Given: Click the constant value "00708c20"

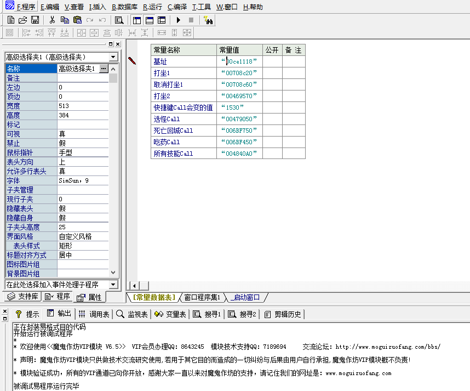Looking at the screenshot, I should (239, 73).
